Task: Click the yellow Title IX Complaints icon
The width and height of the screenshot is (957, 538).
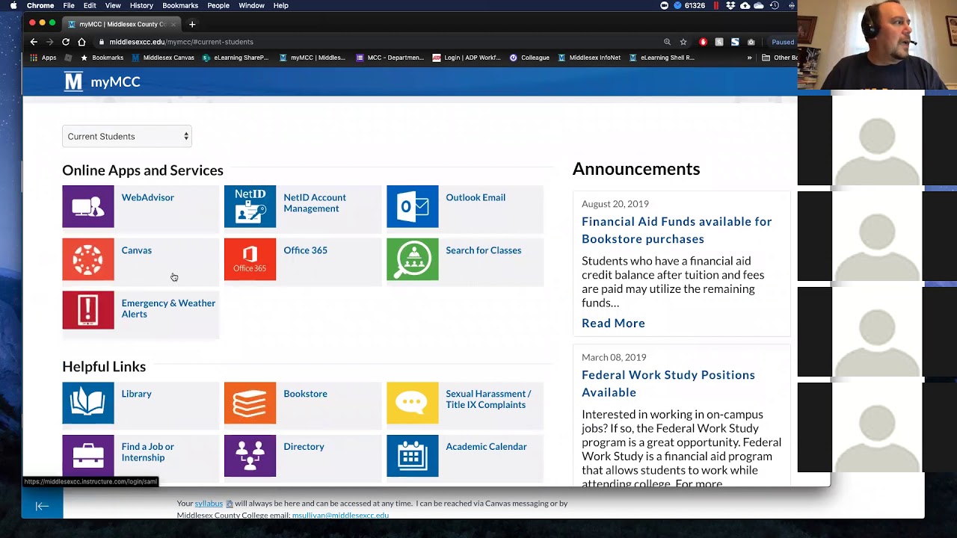Action: point(412,403)
